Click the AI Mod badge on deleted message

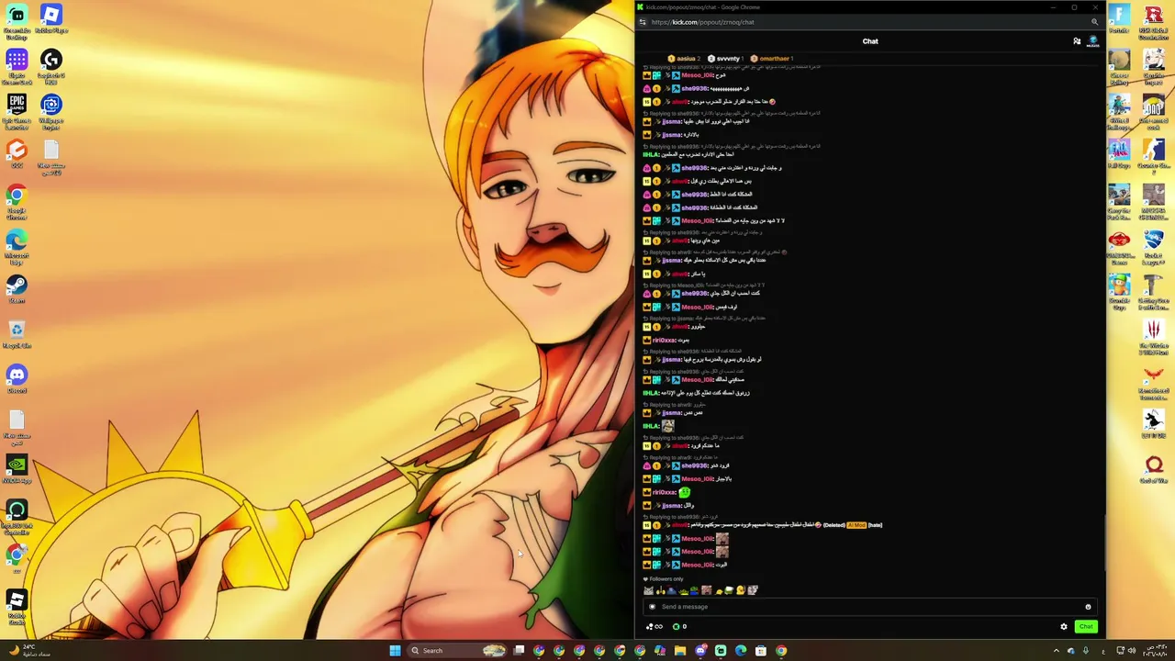coord(856,525)
